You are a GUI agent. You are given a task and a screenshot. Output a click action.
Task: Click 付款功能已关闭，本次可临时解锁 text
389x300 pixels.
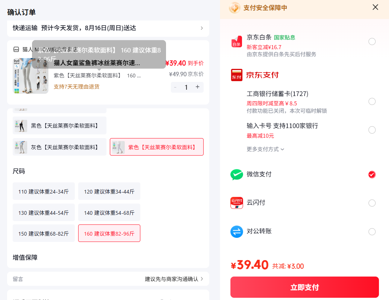tap(287, 111)
